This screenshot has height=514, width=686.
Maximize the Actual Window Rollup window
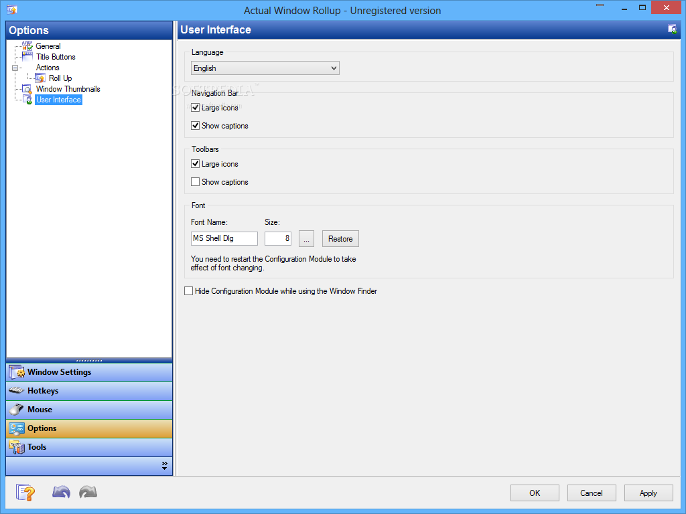(x=642, y=8)
